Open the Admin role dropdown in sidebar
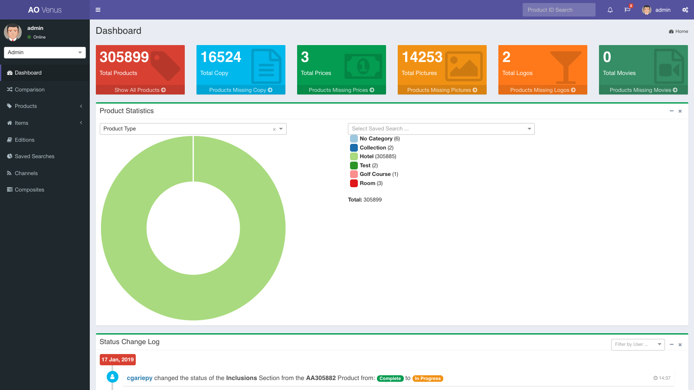This screenshot has height=390, width=694. 45,52
